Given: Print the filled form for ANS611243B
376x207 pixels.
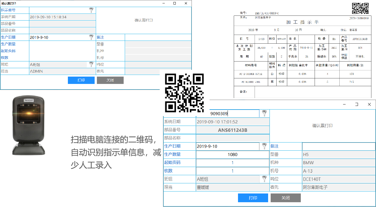Looking at the screenshot, I should [253, 198].
